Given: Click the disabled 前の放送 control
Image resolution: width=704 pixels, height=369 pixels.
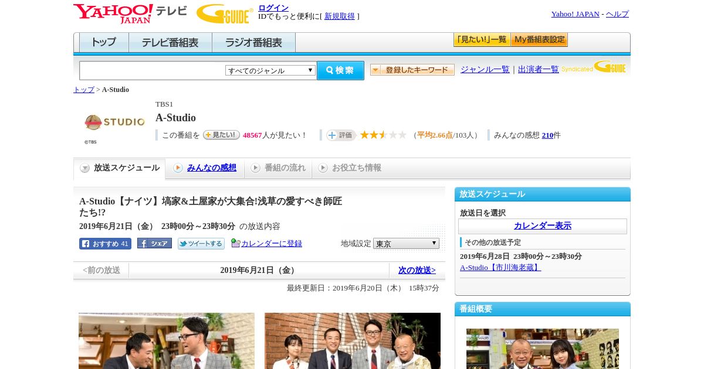Looking at the screenshot, I should pos(101,270).
